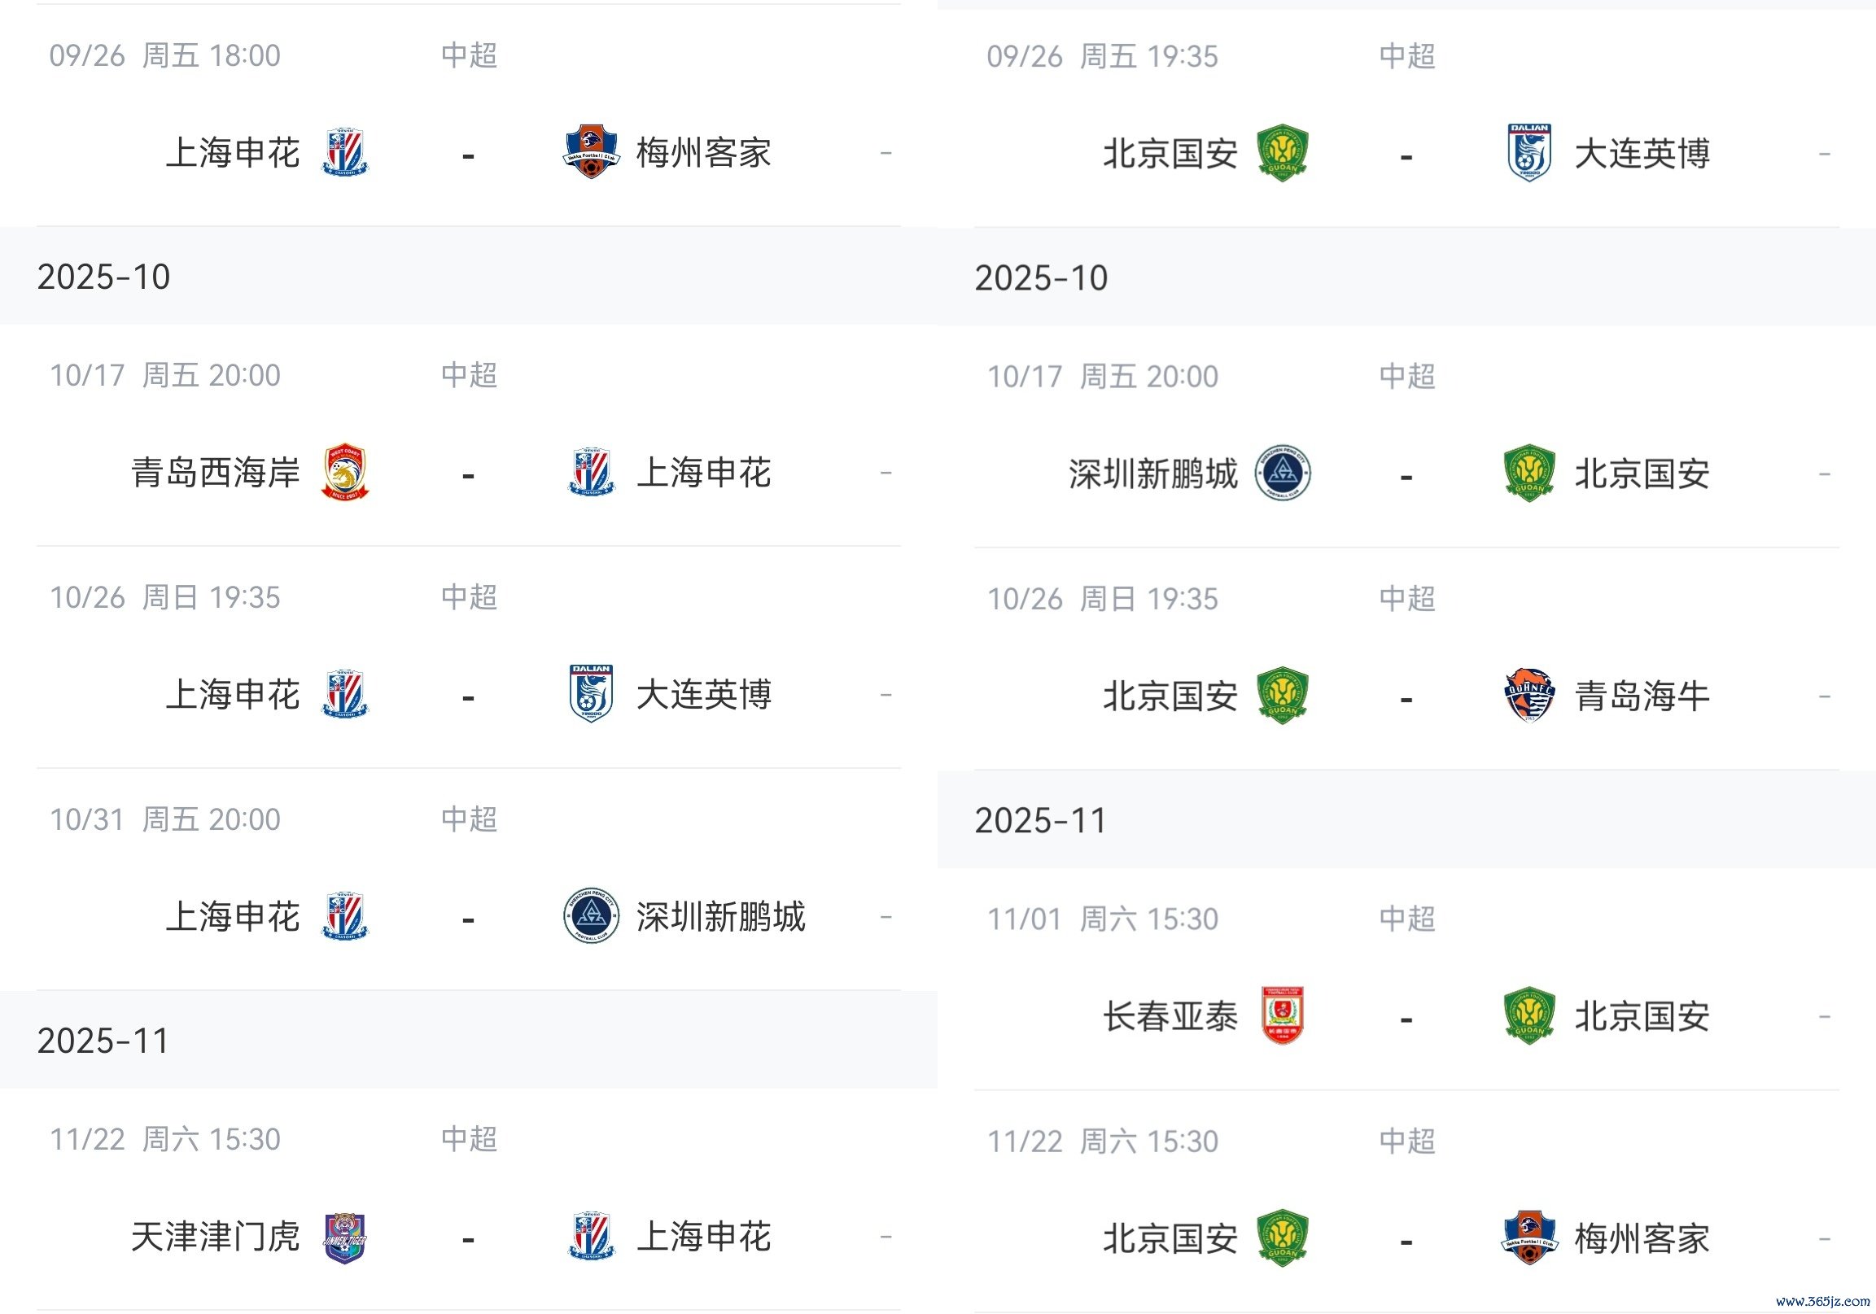Click the 2025-11 header above the 长春亚泰 match

[x=1041, y=821]
